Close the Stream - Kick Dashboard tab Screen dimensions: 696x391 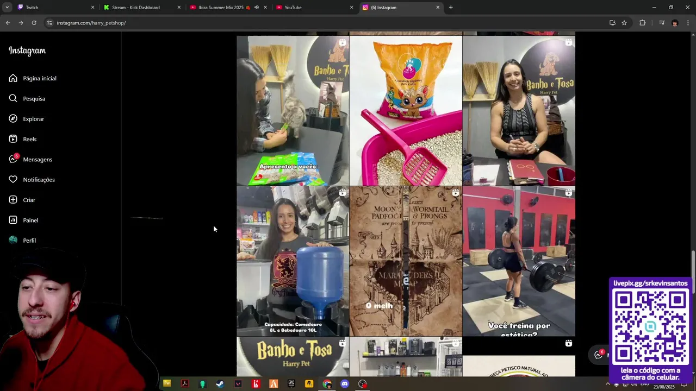pos(179,8)
